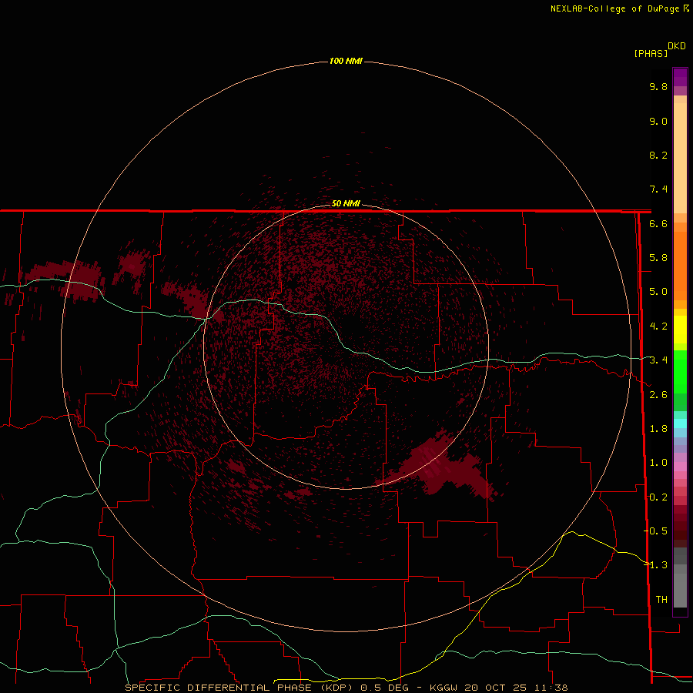This screenshot has width=693, height=693.
Task: Click the 100 NMI range ring label
Action: [x=346, y=61]
